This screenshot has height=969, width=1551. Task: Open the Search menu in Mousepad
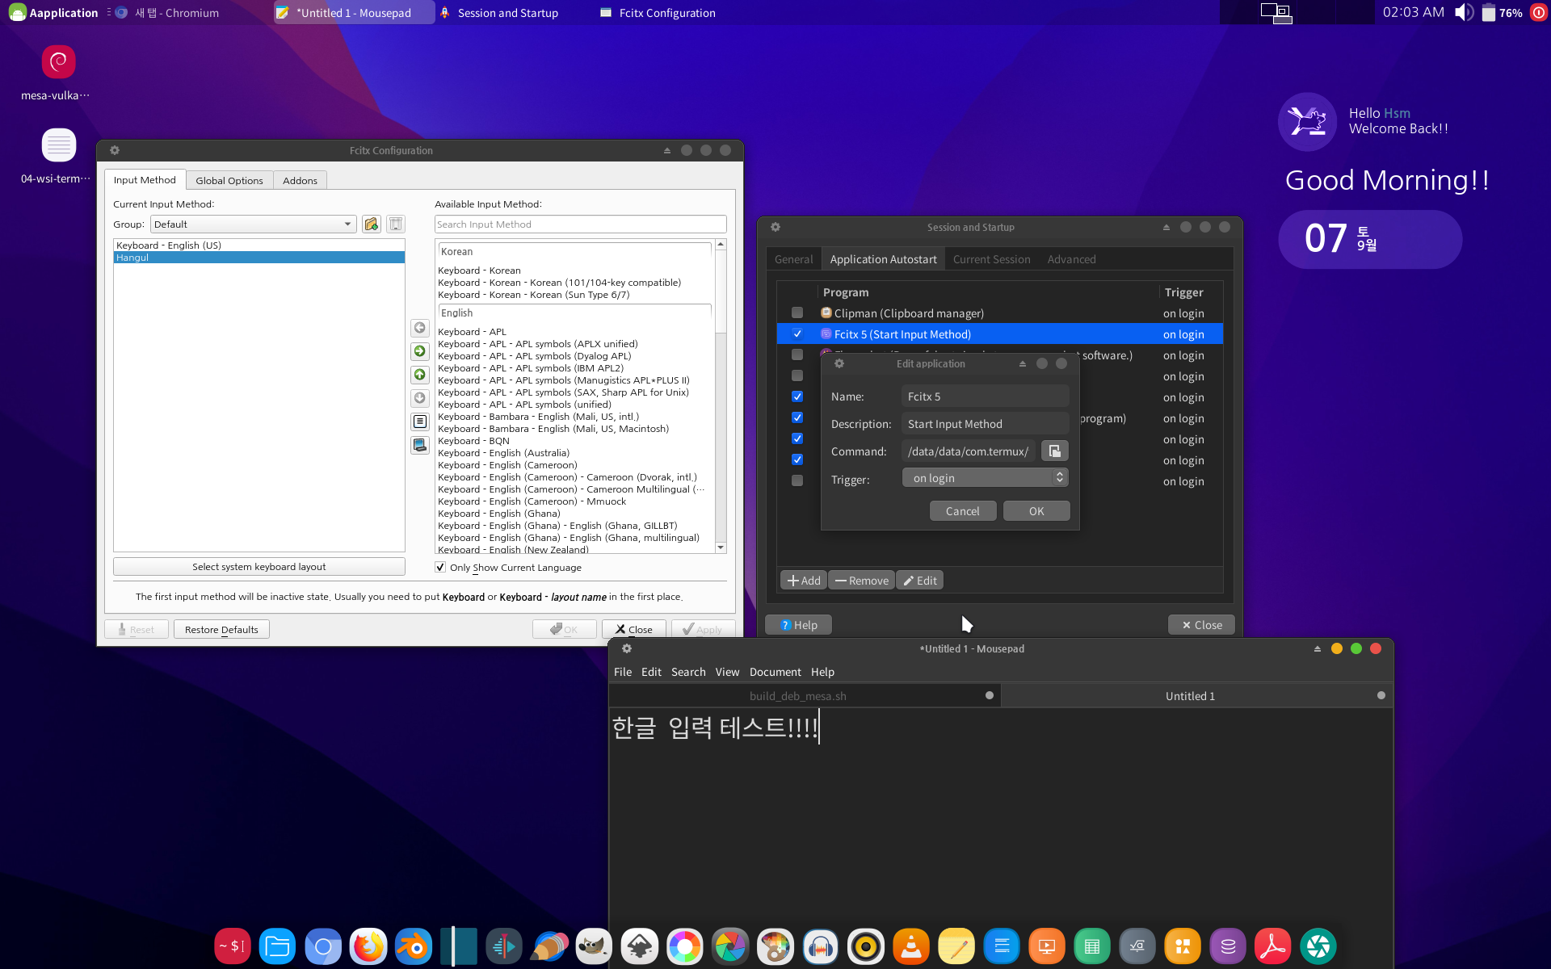pyautogui.click(x=688, y=672)
